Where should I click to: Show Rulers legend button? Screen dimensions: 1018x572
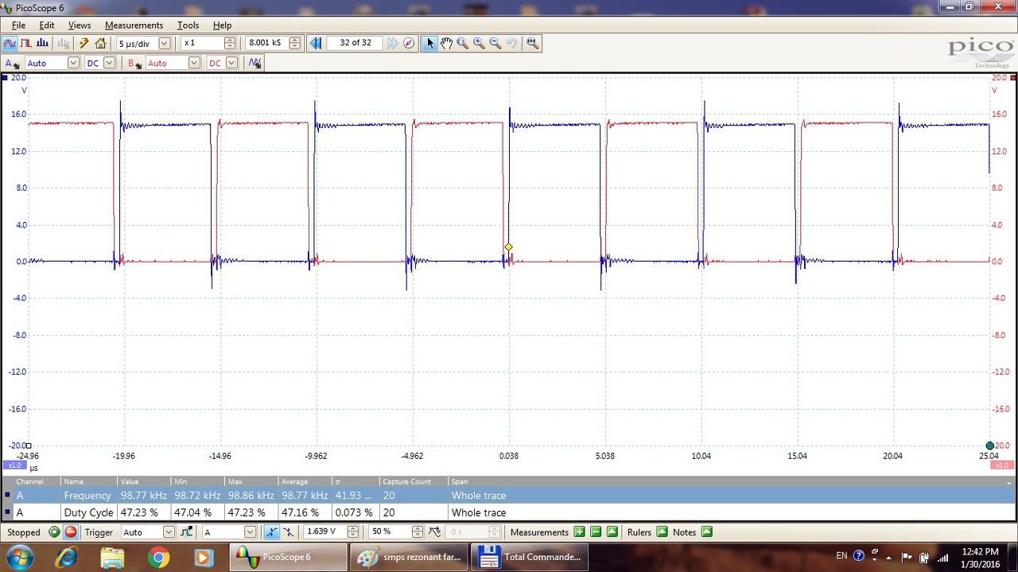pyautogui.click(x=662, y=532)
